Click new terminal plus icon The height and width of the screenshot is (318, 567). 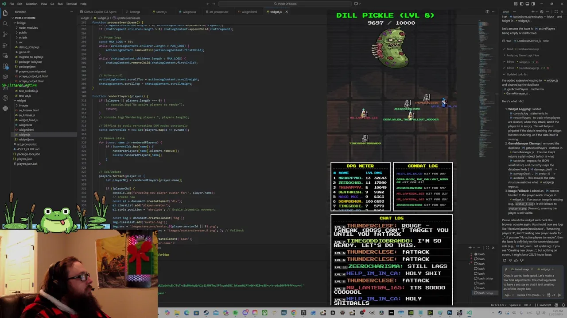click(x=470, y=248)
